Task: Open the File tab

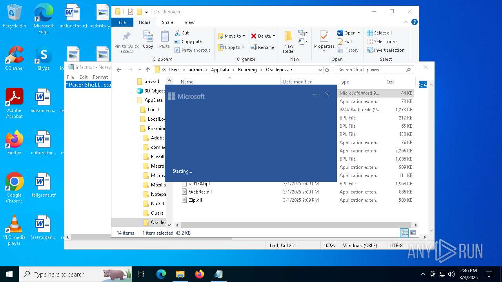Action: click(122, 22)
